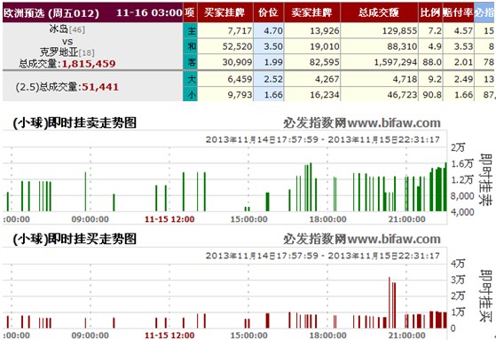Click the total volume 1,815,459 figure
This screenshot has width=496, height=340.
[x=89, y=64]
